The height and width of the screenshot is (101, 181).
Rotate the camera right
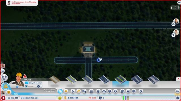[x=179, y=8]
